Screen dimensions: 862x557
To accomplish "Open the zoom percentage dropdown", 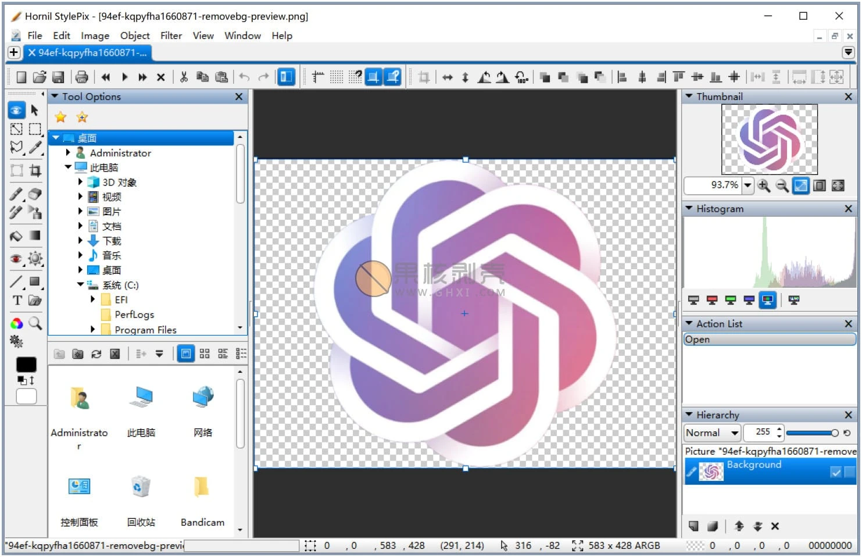I will [747, 185].
